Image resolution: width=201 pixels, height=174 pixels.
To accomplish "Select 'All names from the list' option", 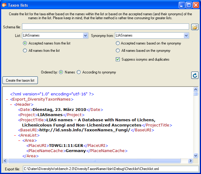I will tap(25, 51).
